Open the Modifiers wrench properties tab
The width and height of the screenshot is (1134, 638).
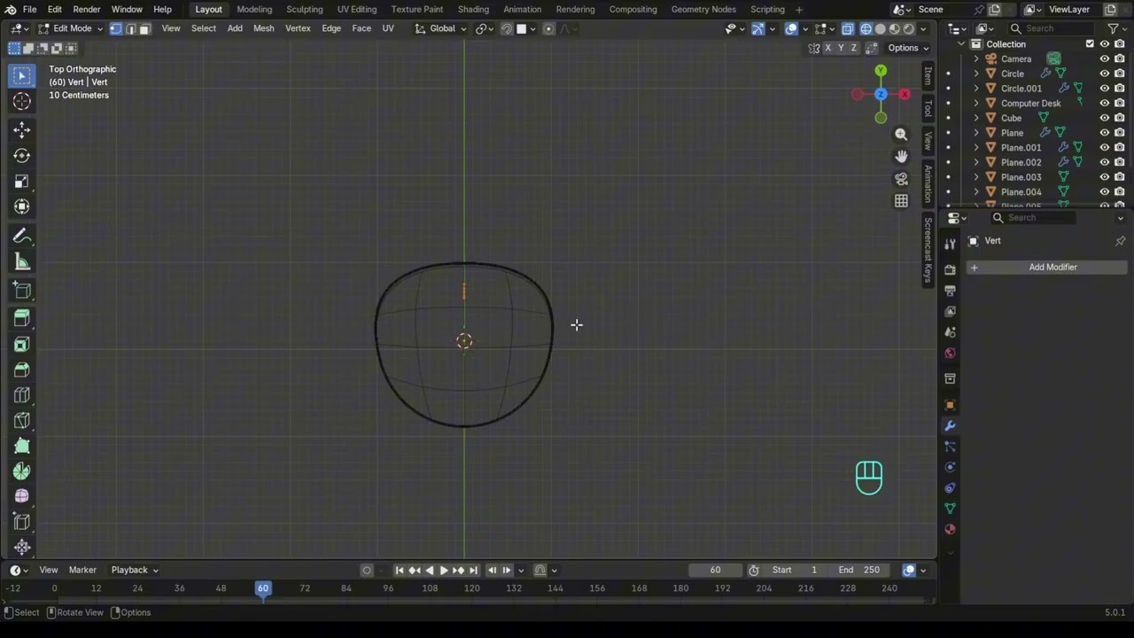(950, 426)
